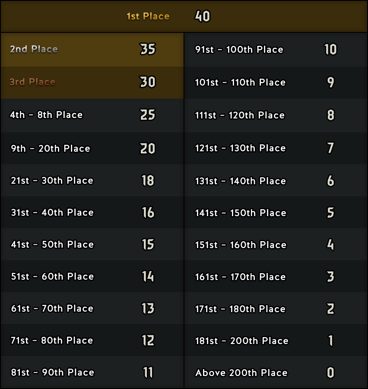Click the 35 points value
Viewport: 368px width, 389px height.
point(148,49)
